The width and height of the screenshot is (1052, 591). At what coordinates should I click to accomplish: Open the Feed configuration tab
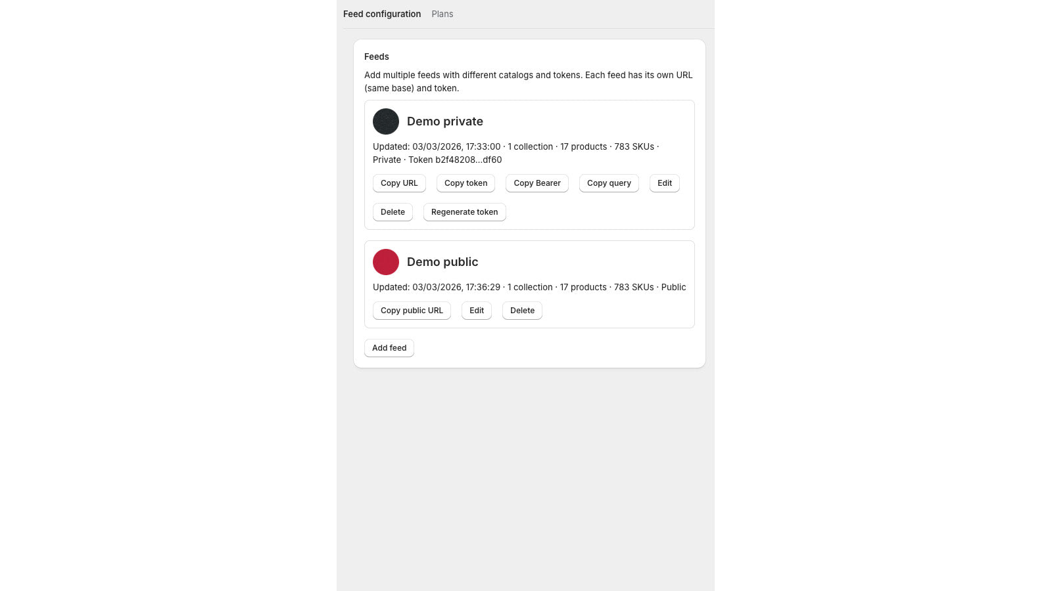[382, 14]
